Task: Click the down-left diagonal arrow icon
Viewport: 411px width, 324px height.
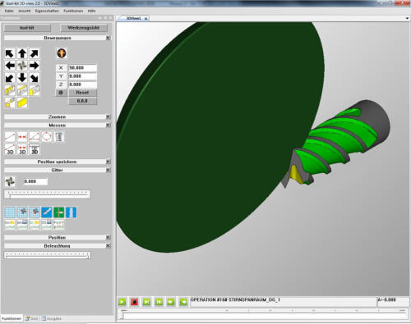Action: point(10,78)
